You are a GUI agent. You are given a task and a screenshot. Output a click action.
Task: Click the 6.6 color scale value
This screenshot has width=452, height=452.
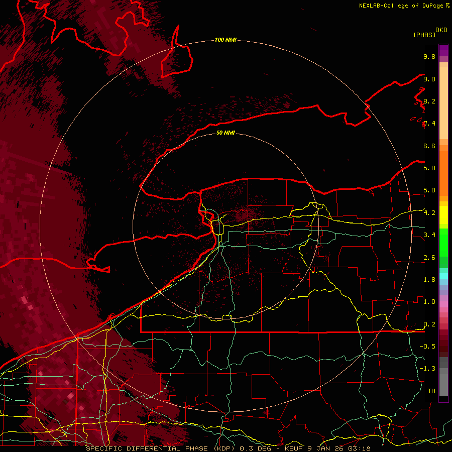[429, 146]
